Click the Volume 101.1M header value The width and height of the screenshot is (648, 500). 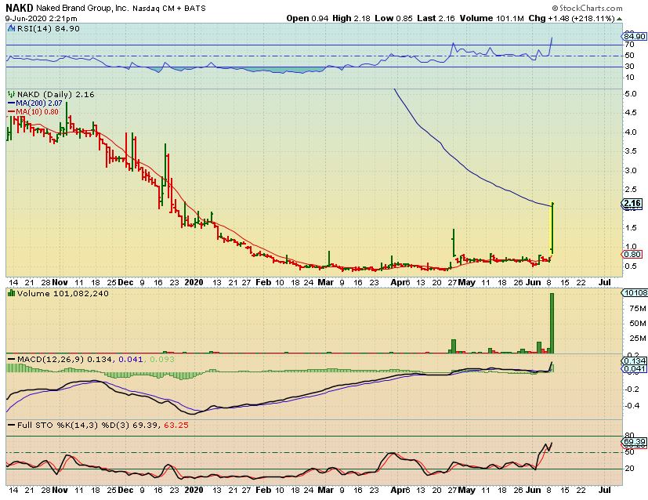(492, 18)
